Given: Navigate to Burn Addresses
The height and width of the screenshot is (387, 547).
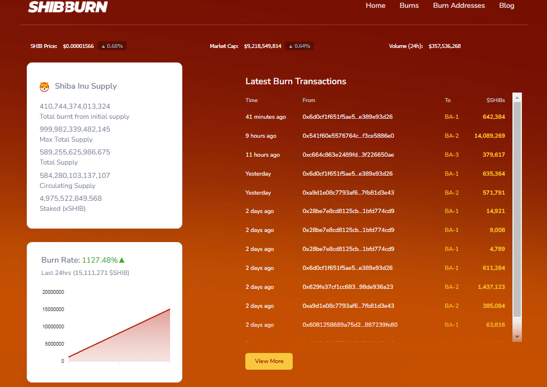Looking at the screenshot, I should (x=458, y=6).
